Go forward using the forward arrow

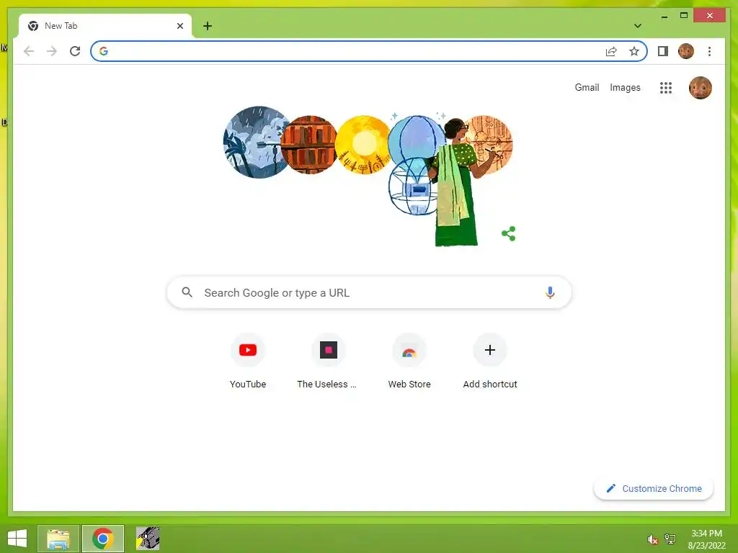(x=52, y=51)
